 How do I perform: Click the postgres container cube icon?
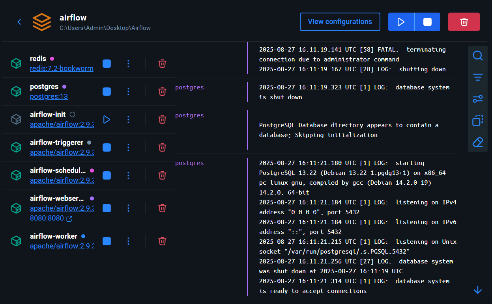16,91
